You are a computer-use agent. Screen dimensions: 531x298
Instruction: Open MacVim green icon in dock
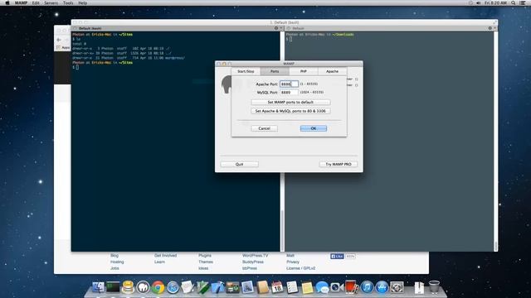point(202,287)
